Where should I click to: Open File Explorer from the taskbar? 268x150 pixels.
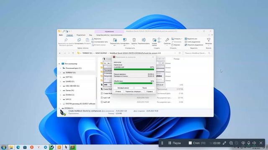[11, 147]
